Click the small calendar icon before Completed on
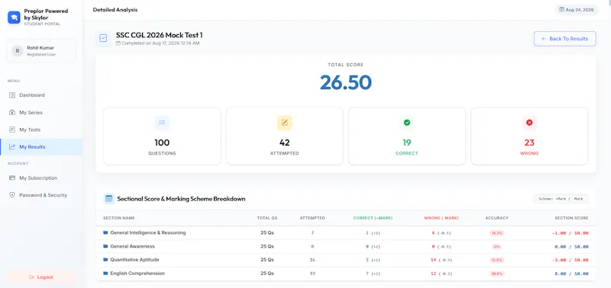The image size is (611, 288). [x=118, y=43]
